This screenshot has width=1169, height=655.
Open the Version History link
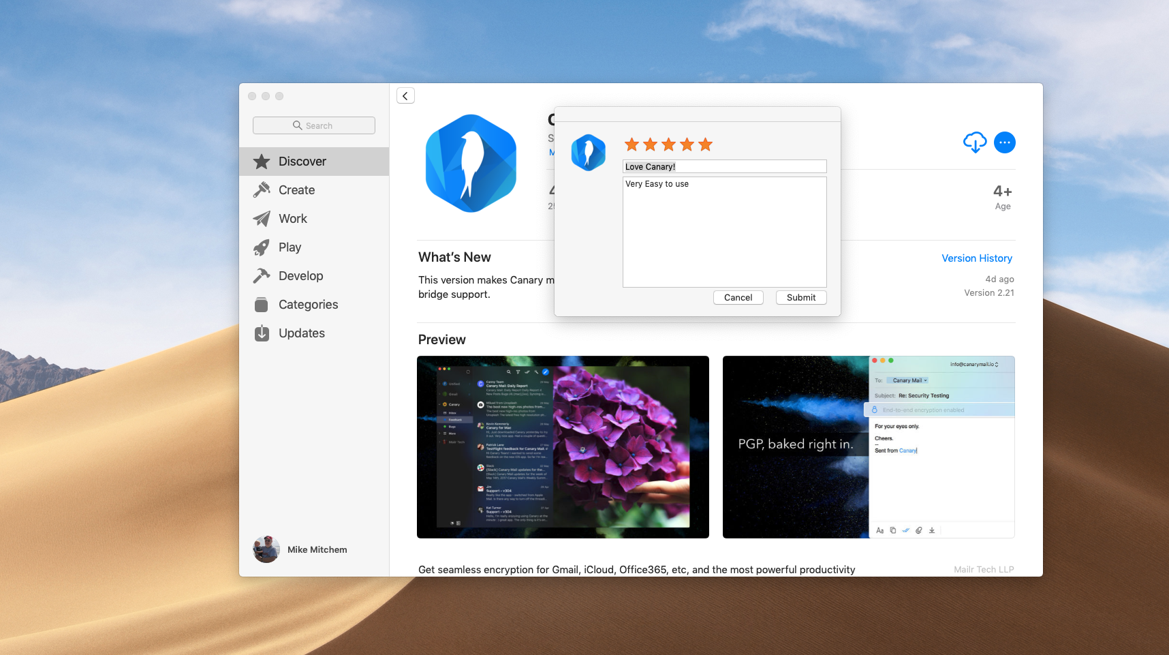[x=977, y=258]
